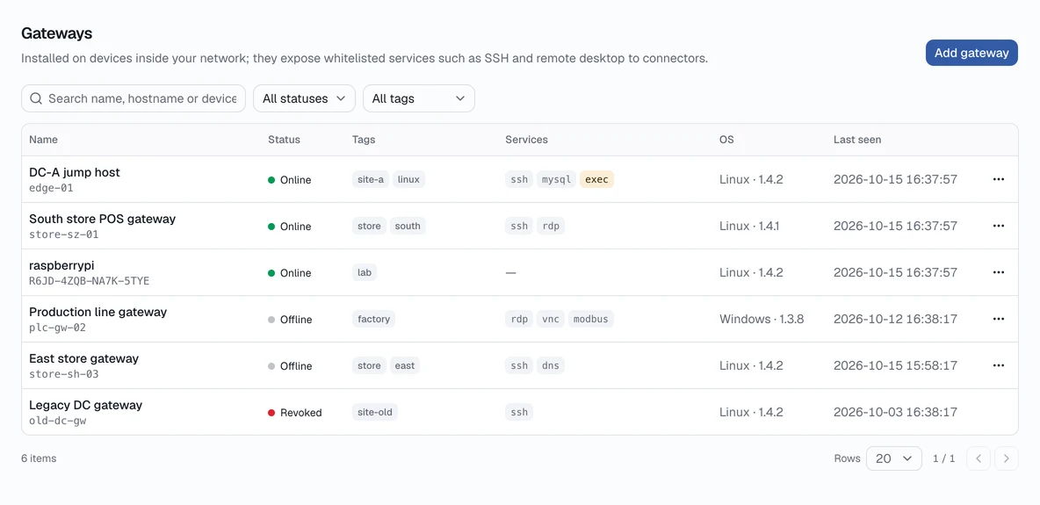This screenshot has height=505, width=1040.
Task: Click the Revoked status of Legacy DC gateway
Action: [294, 412]
